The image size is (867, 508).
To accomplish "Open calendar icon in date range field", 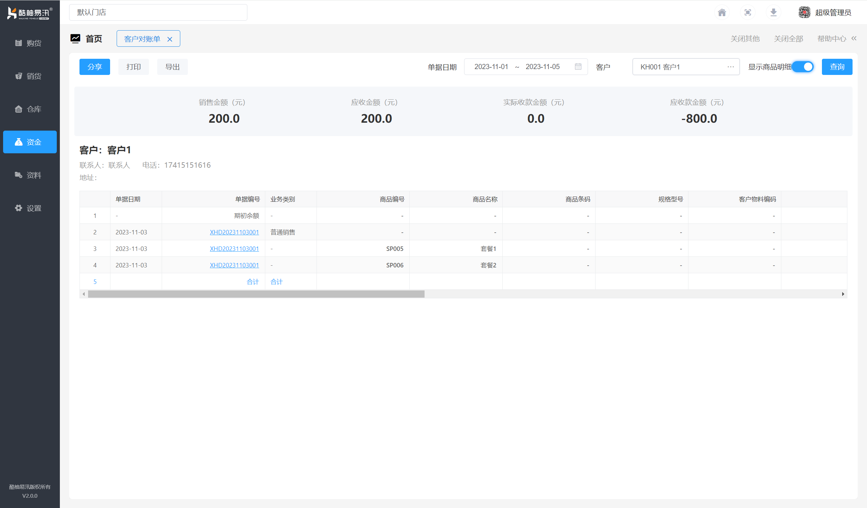I will coord(578,67).
